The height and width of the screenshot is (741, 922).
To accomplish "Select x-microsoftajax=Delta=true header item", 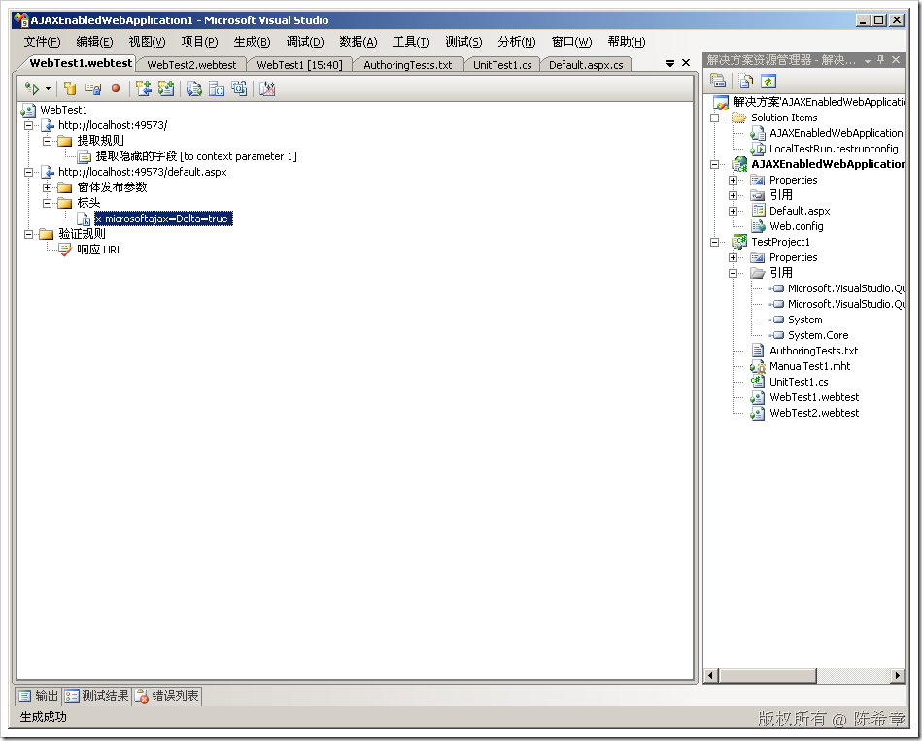I will tap(163, 219).
